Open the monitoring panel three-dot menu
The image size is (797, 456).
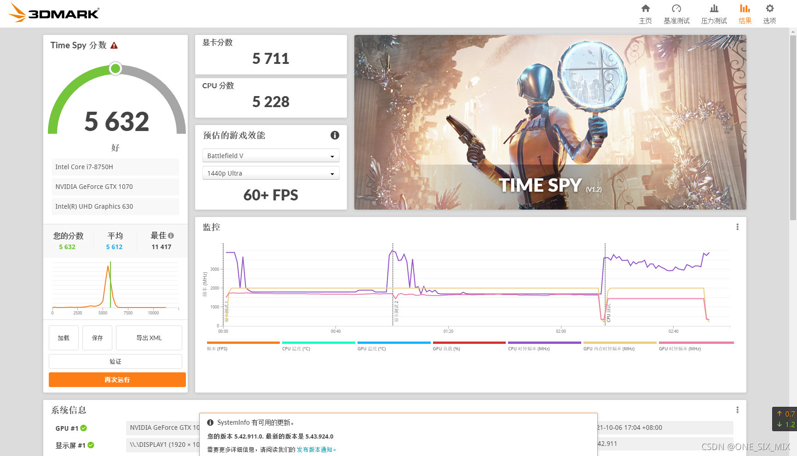[x=737, y=227]
